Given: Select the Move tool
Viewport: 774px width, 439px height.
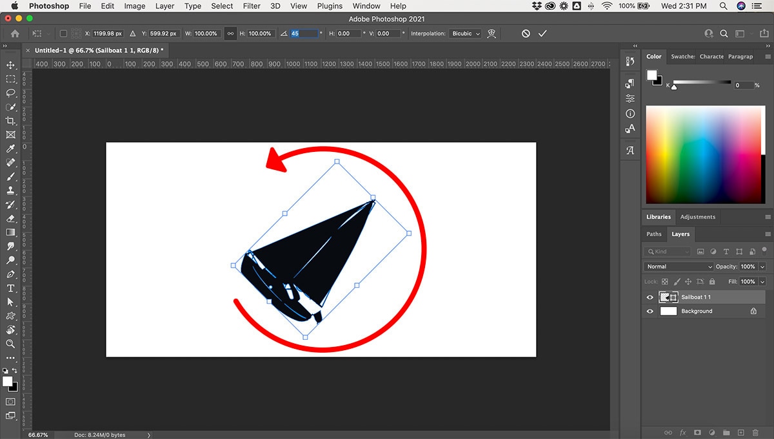Looking at the screenshot, I should pos(10,65).
